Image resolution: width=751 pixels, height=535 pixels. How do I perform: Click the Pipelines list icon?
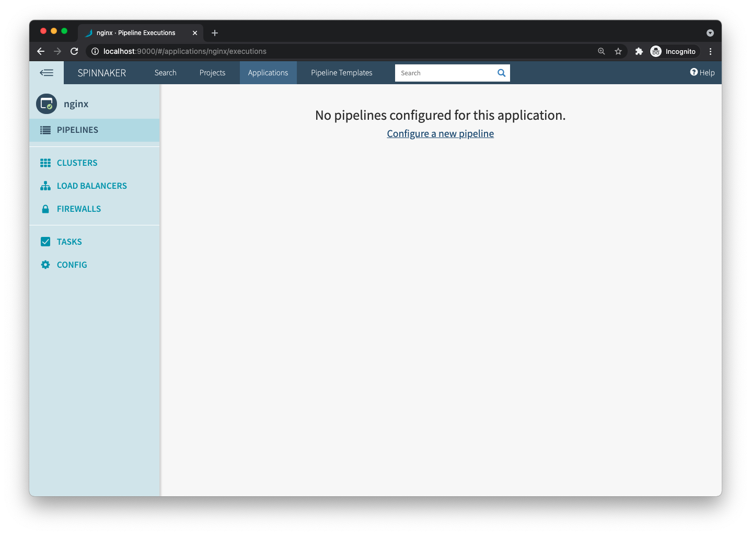45,130
